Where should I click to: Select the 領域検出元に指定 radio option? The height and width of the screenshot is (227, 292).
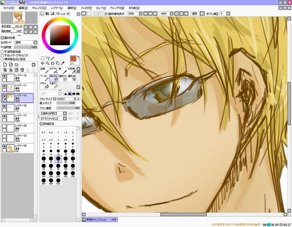coord(2,59)
